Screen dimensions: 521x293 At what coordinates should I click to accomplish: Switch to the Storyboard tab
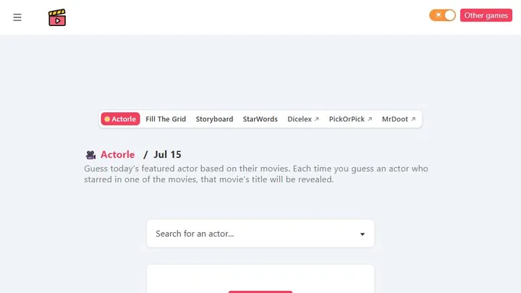tap(214, 119)
